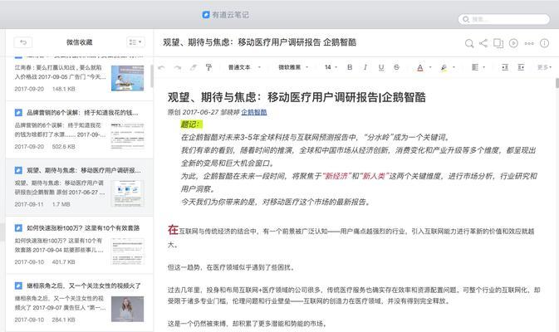Click the 有道云笔记 app icon in title bar
The image size is (559, 332).
206,15
